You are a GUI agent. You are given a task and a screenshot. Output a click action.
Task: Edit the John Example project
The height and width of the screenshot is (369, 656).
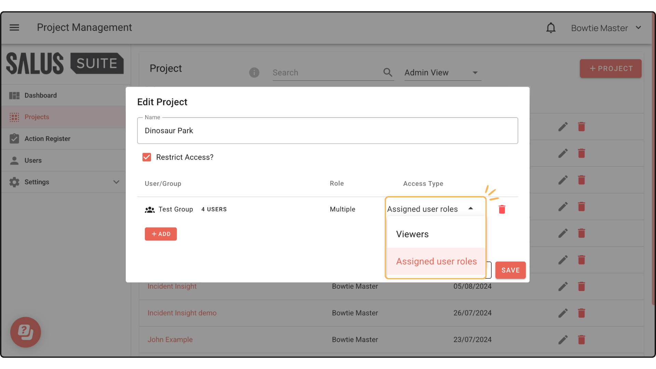(563, 340)
